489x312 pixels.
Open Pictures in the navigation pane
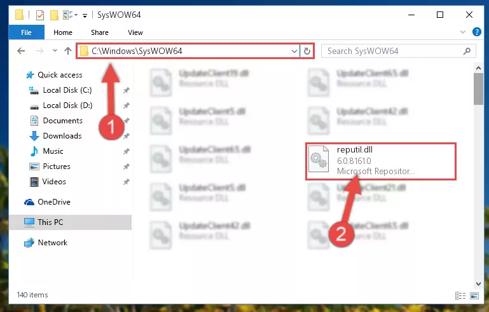(57, 166)
